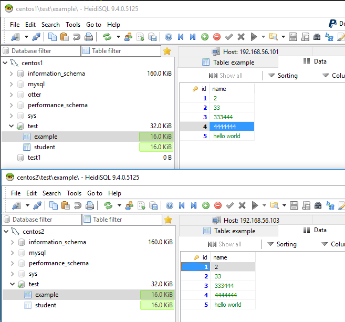345x322 pixels.
Task: Click disconnect plug icon in centos1 toolbar
Action: (x=36, y=37)
